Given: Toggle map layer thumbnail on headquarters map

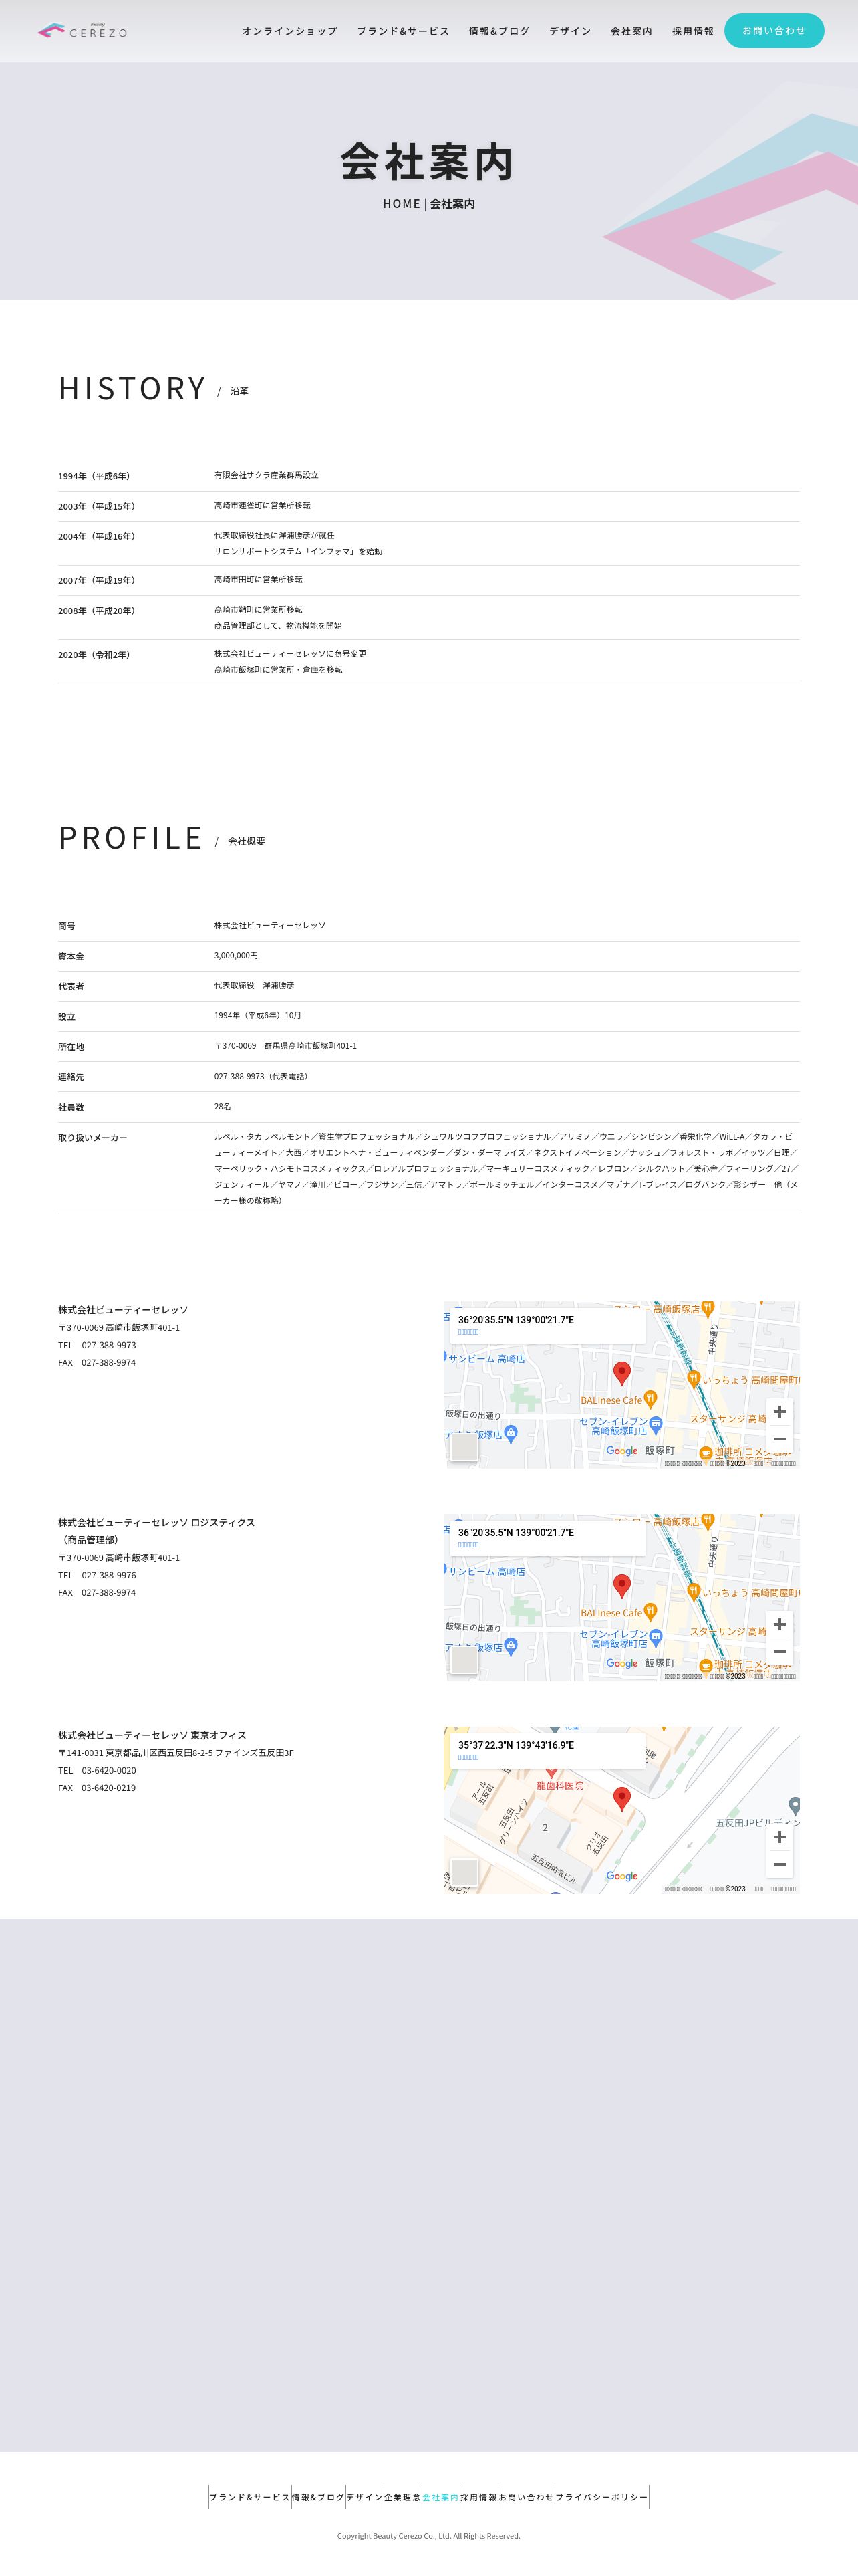Looking at the screenshot, I should tap(464, 1447).
